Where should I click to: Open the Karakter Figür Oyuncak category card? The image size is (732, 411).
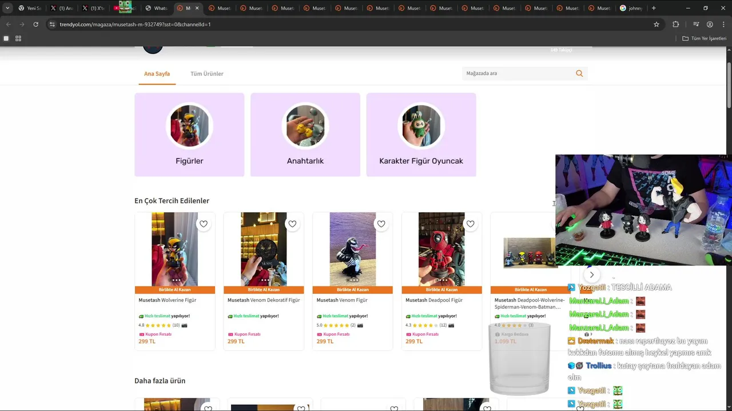[421, 135]
